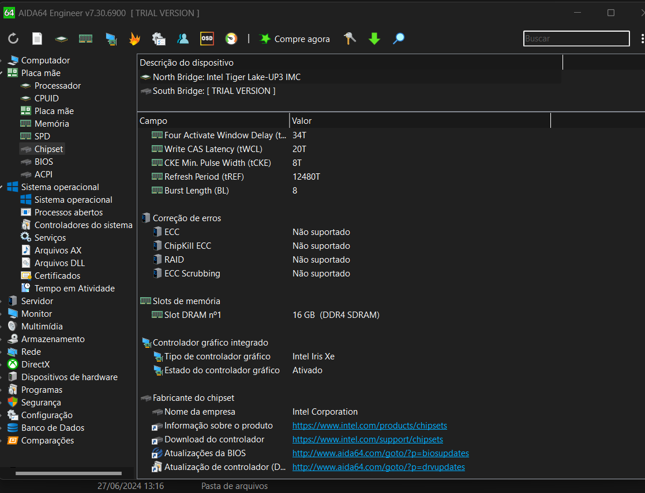Click the sidebar horizontal scrollbar
The image size is (645, 493).
[x=68, y=473]
